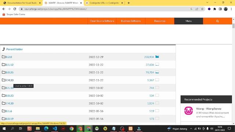Open the 8.0.23 folder link

click(x=10, y=95)
